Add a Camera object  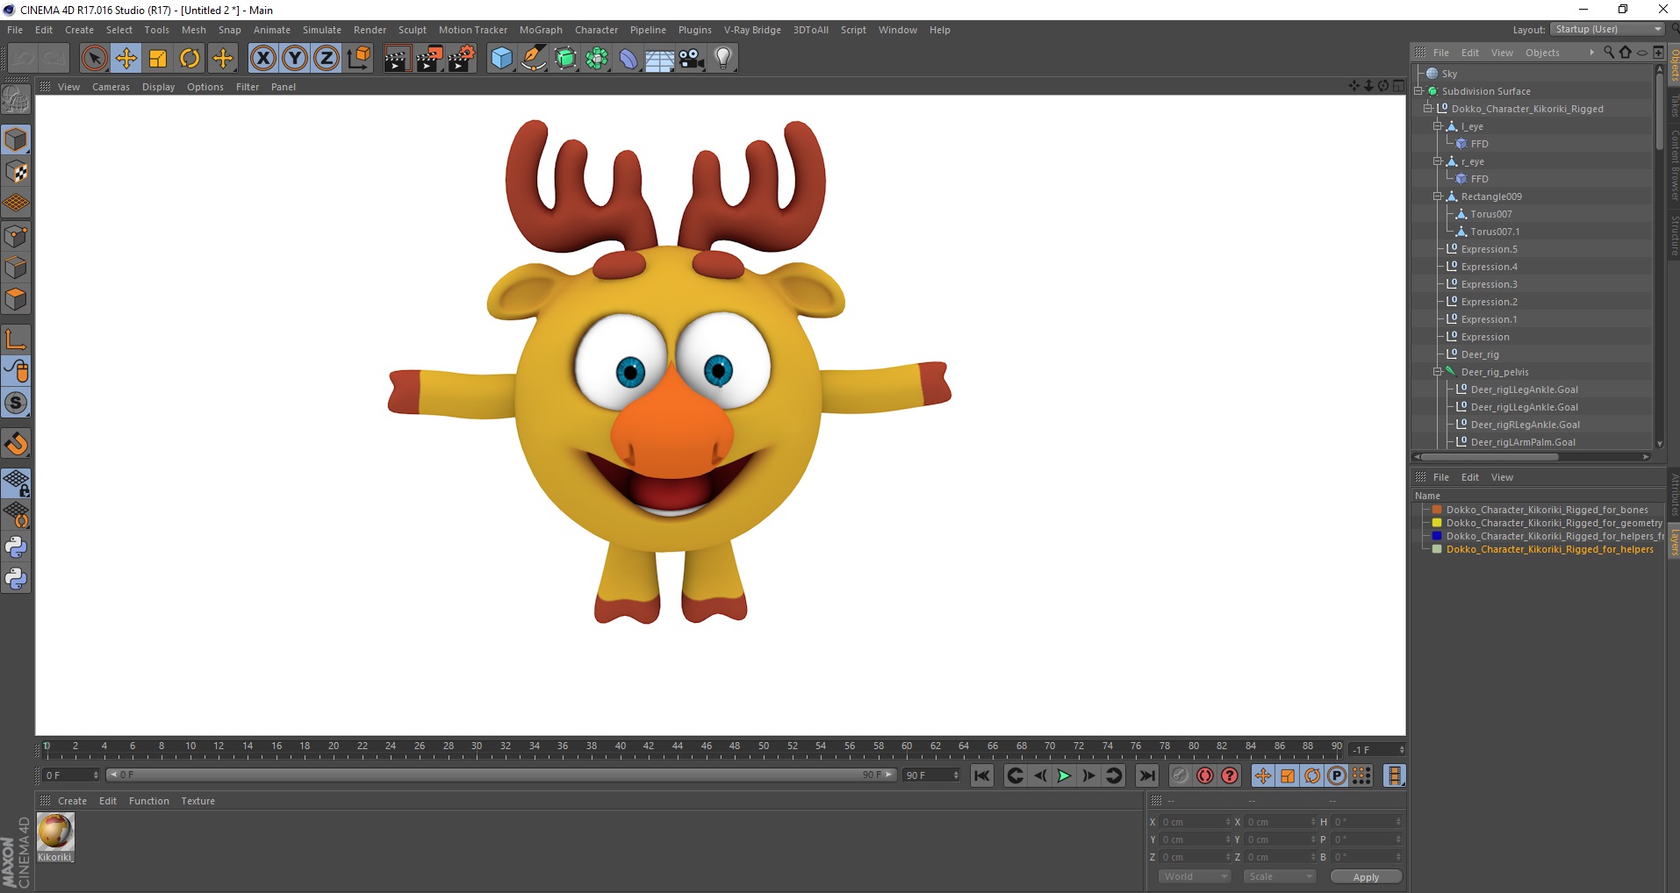pyautogui.click(x=692, y=59)
